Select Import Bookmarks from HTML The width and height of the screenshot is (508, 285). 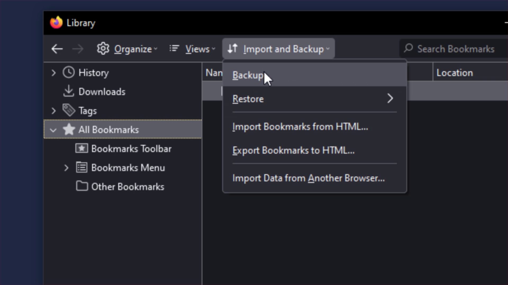point(300,127)
